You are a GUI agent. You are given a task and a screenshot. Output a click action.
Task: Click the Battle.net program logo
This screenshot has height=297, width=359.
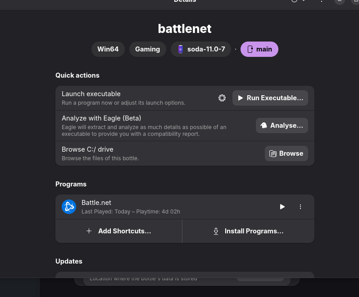pos(69,207)
